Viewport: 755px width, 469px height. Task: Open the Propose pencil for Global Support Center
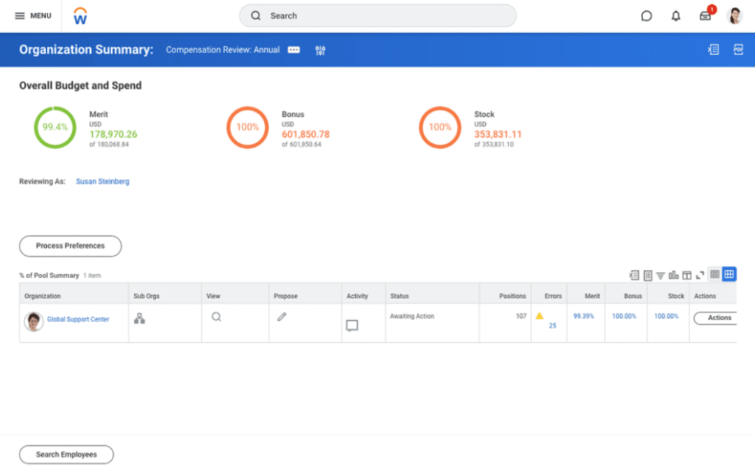pos(282,317)
